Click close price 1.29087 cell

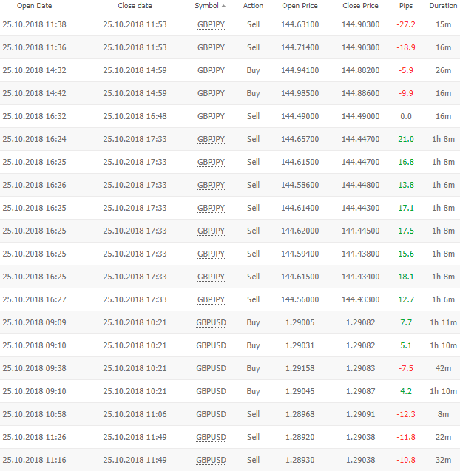[361, 391]
